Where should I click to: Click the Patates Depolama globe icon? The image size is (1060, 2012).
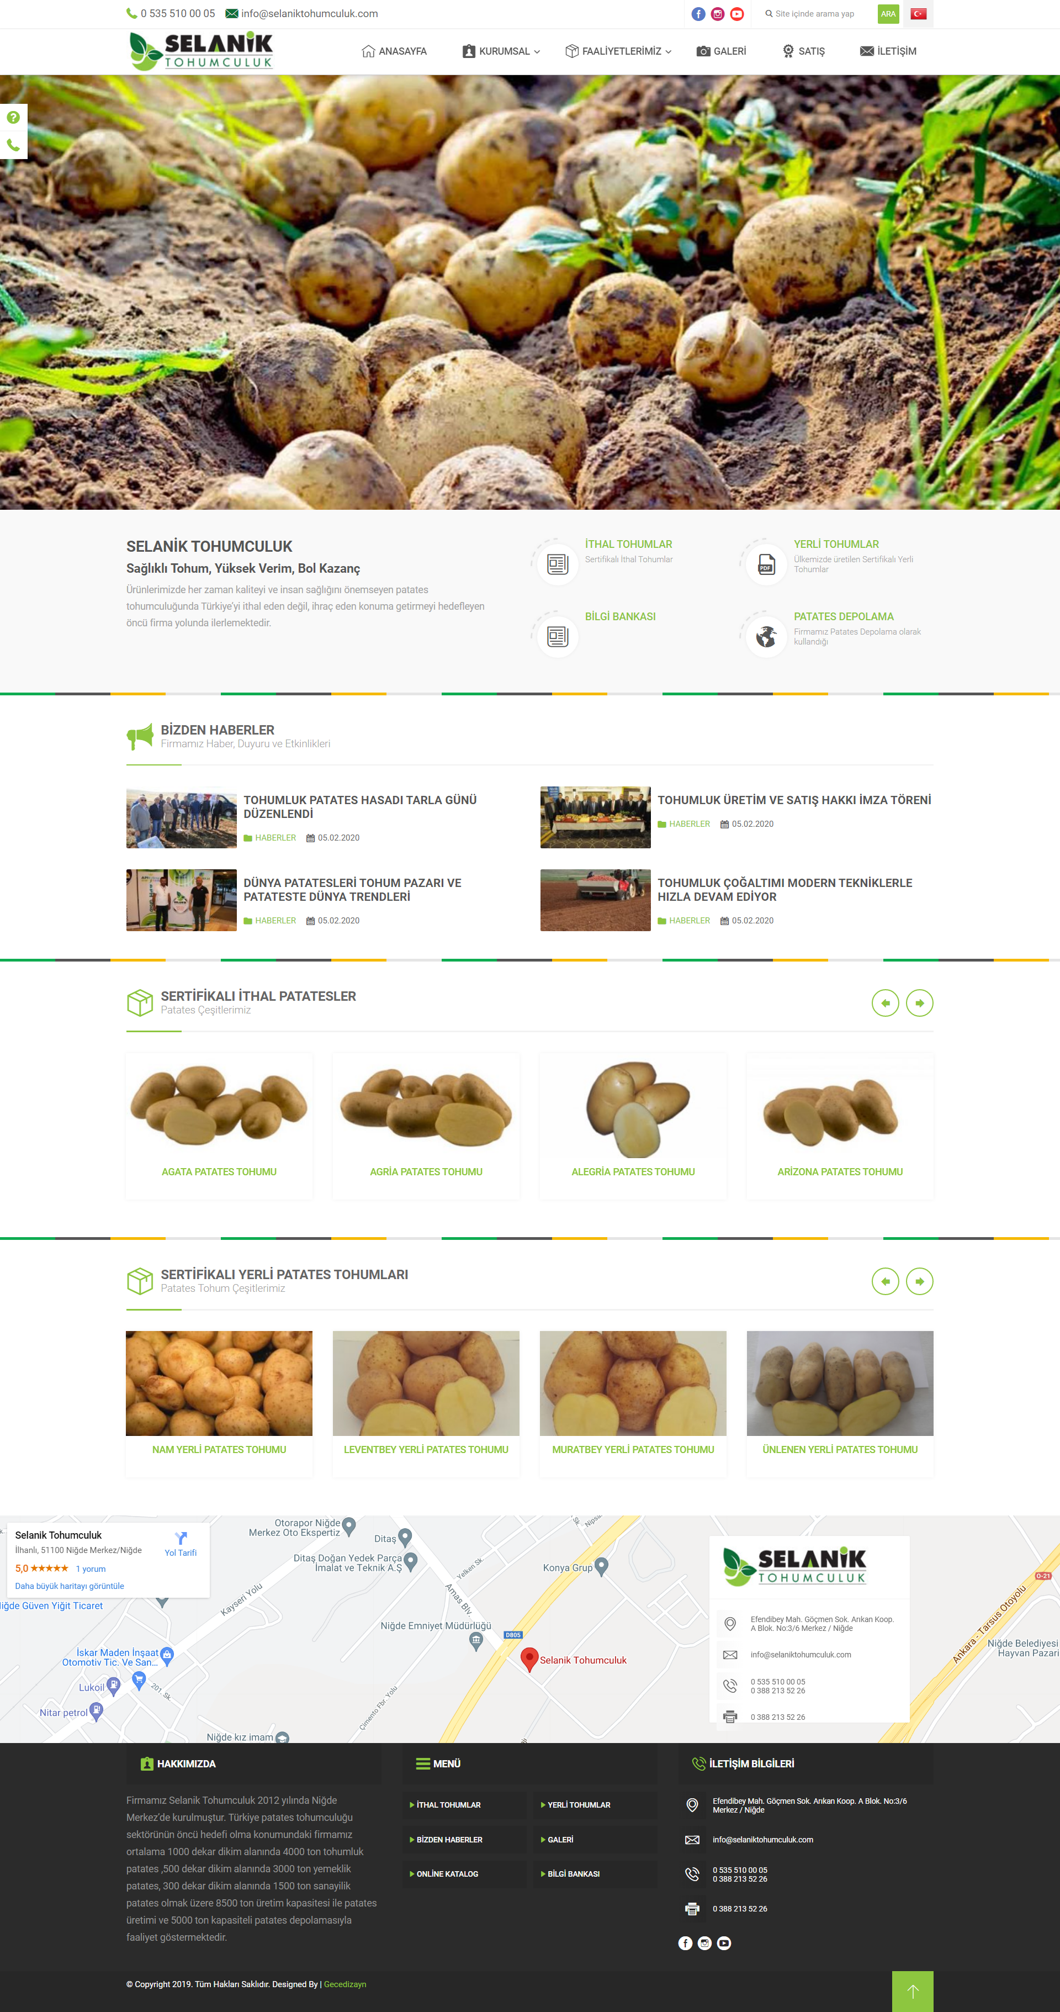pos(766,637)
